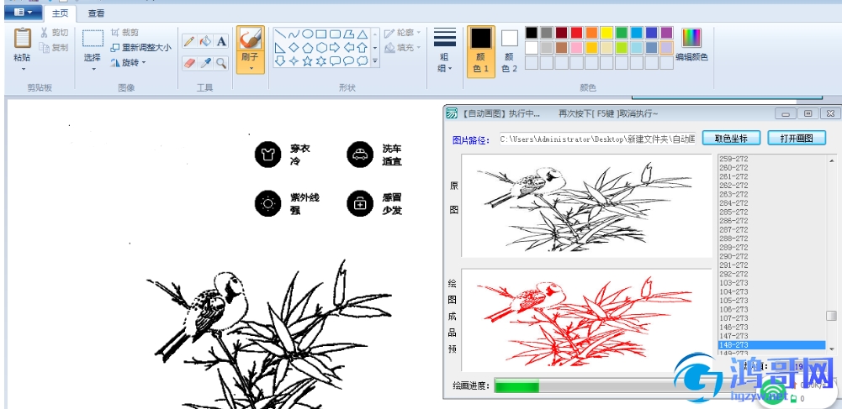The height and width of the screenshot is (409, 842).
Task: Choose the Pentagon shape
Action: [308, 48]
